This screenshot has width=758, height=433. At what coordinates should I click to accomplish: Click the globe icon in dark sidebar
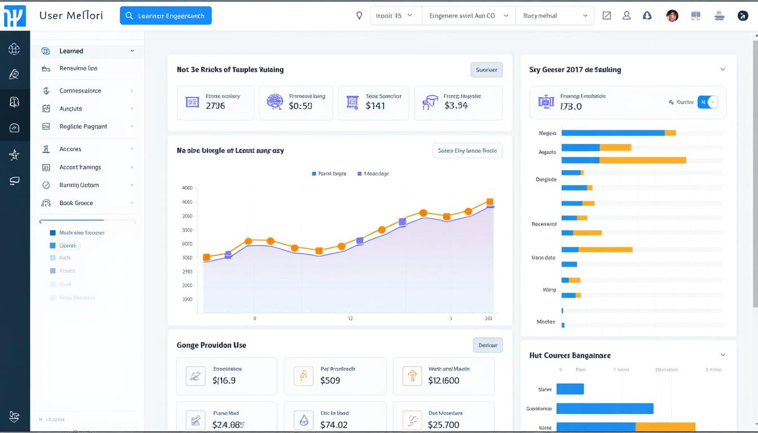[x=15, y=49]
